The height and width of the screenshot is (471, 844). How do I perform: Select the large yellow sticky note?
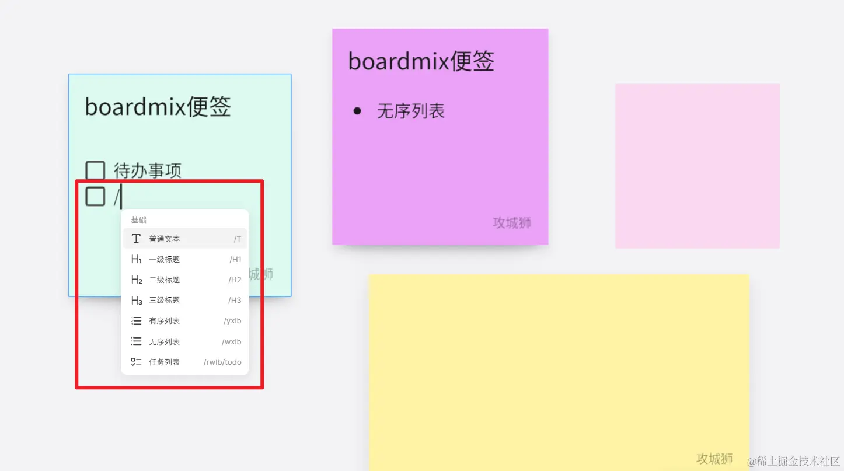[559, 372]
